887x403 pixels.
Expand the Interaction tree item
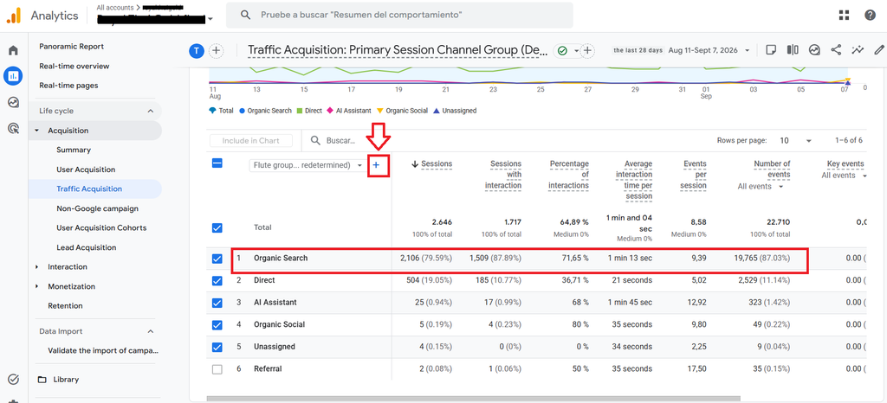pos(37,267)
